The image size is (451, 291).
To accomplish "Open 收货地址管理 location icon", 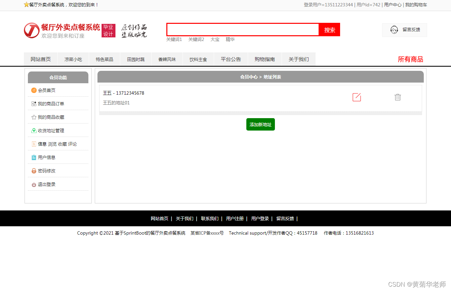I will [34, 130].
